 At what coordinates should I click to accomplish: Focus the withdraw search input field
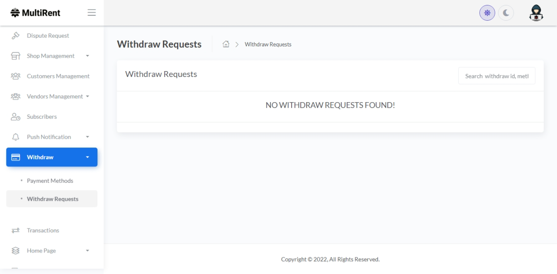[497, 76]
